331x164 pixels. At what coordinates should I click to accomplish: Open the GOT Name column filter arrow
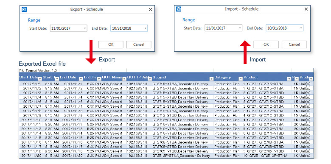point(124,79)
